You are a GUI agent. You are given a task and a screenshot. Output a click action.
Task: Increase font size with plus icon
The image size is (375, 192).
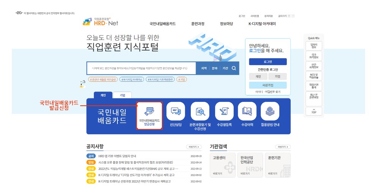click(289, 16)
